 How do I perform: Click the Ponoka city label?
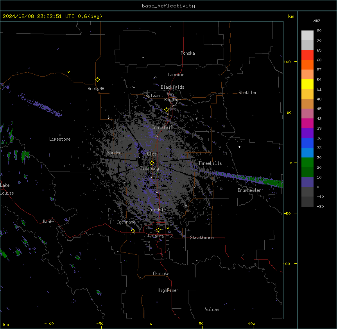188,53
